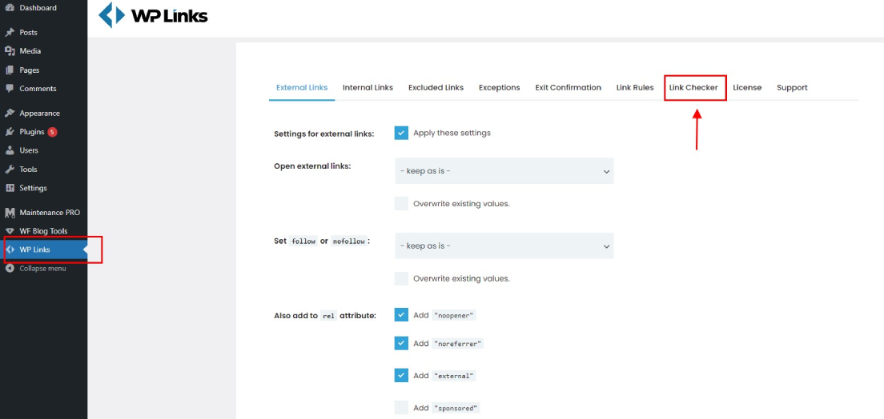Open the License tab

tap(747, 88)
